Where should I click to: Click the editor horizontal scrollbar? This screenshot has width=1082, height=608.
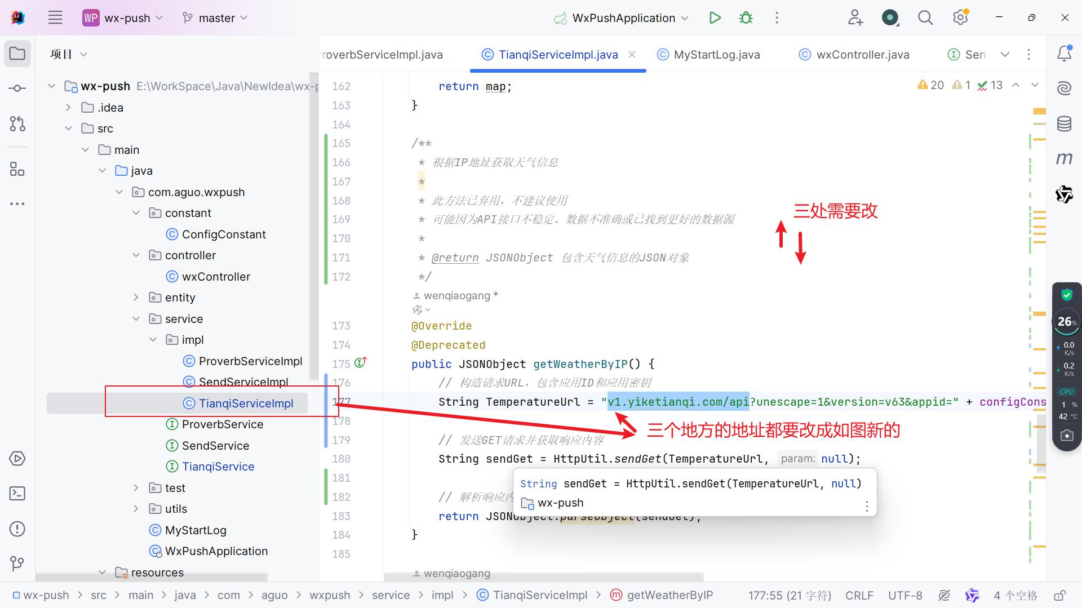[544, 577]
